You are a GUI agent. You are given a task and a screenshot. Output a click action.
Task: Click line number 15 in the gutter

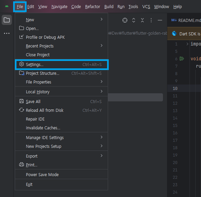[175, 125]
